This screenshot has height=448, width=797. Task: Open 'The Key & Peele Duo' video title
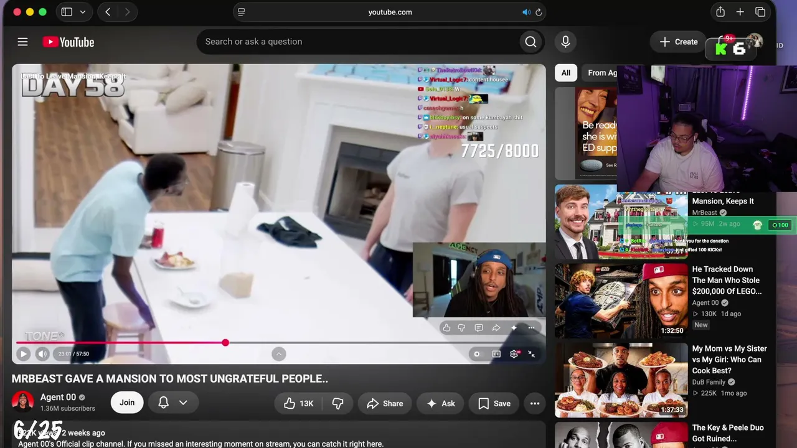[x=728, y=433]
